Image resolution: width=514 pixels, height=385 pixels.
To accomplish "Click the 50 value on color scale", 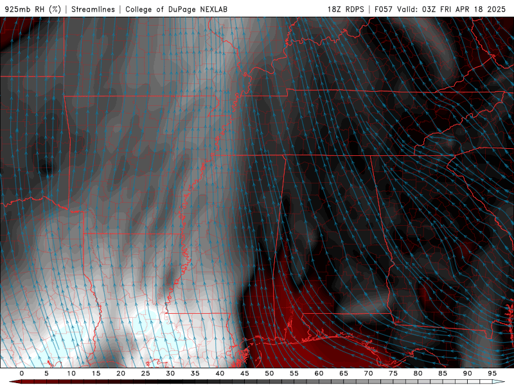I will (269, 373).
